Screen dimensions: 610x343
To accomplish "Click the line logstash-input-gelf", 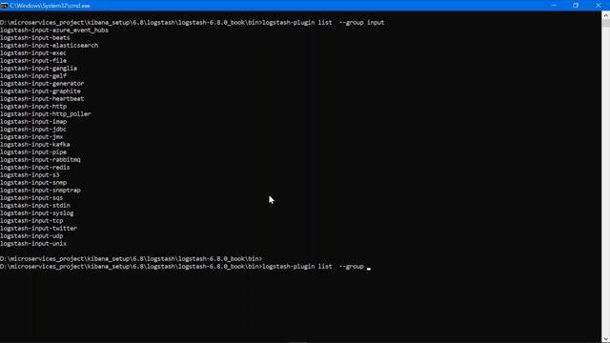I will pyautogui.click(x=33, y=76).
